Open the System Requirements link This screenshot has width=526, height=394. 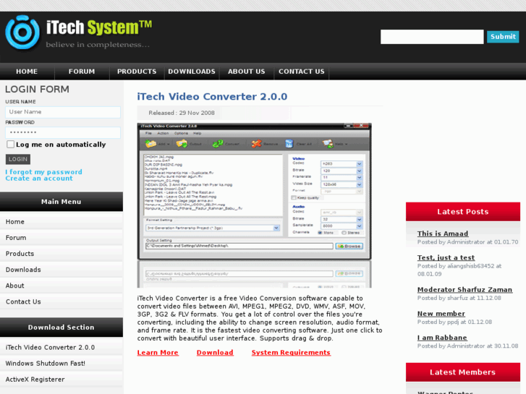point(291,353)
